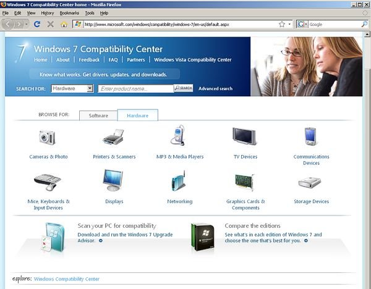Click the Networking router icon

[179, 181]
